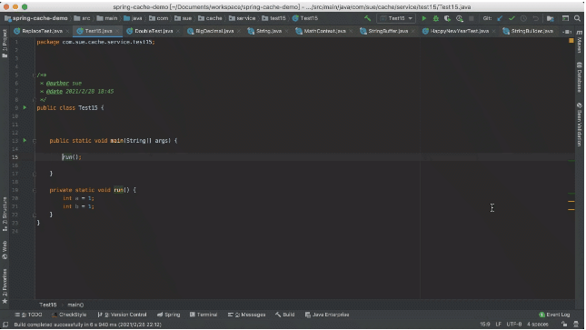Click the Git commit checkmark icon
The image size is (586, 330).
512,18
